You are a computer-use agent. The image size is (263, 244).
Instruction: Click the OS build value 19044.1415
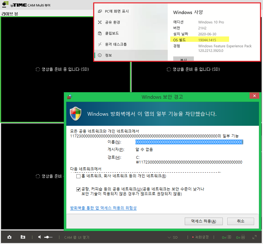click(x=207, y=40)
